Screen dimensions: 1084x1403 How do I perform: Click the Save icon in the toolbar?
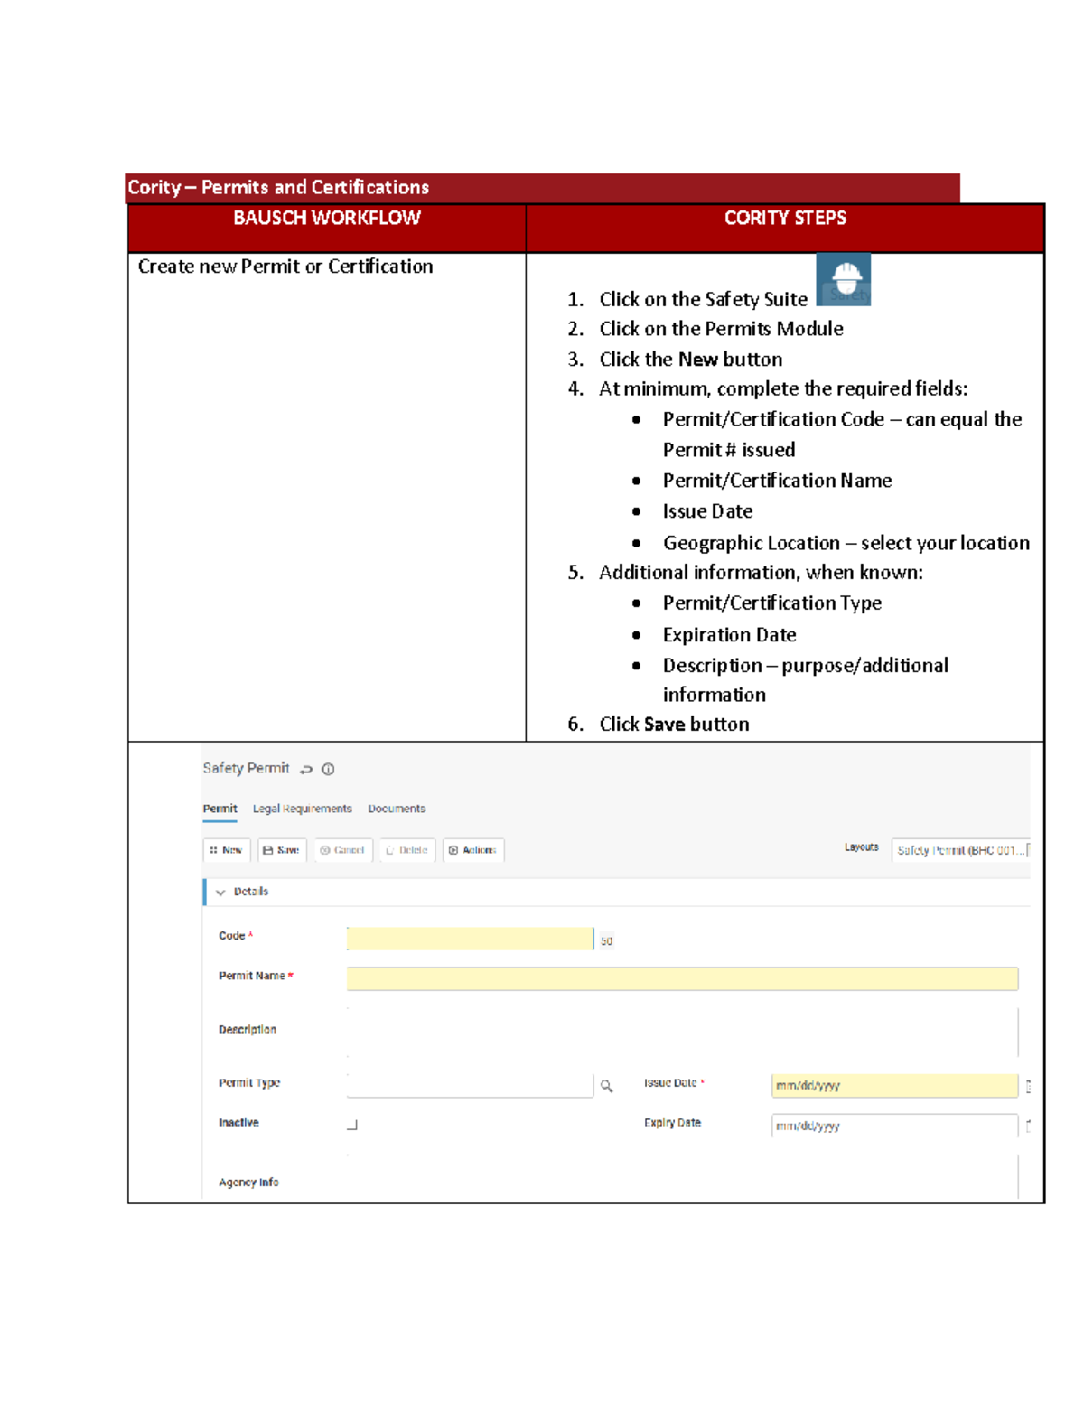pyautogui.click(x=281, y=850)
